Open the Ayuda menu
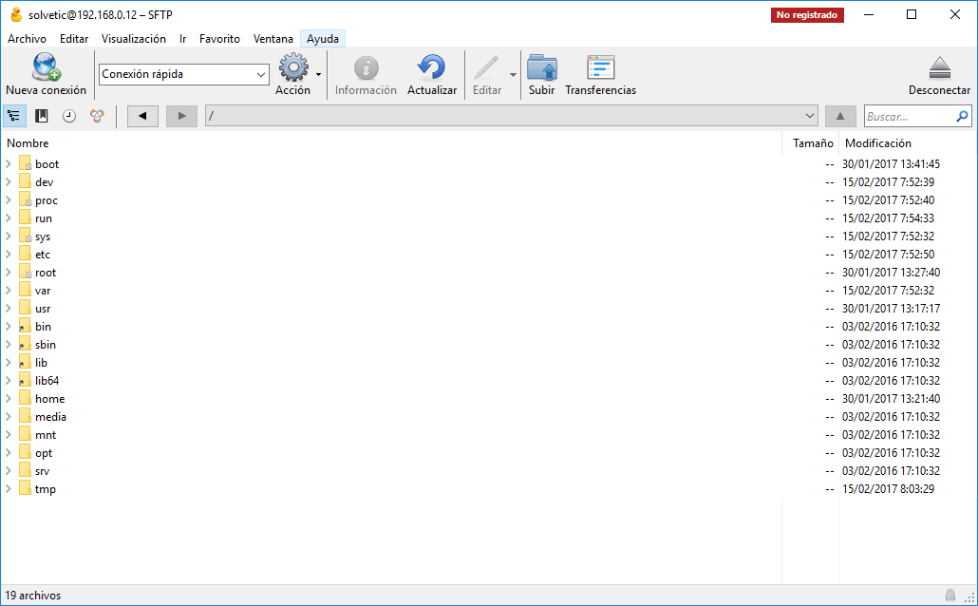978x606 pixels. (323, 39)
